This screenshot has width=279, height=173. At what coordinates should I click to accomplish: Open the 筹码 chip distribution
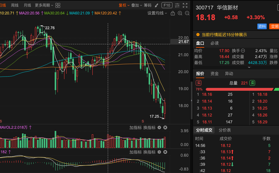147,5
